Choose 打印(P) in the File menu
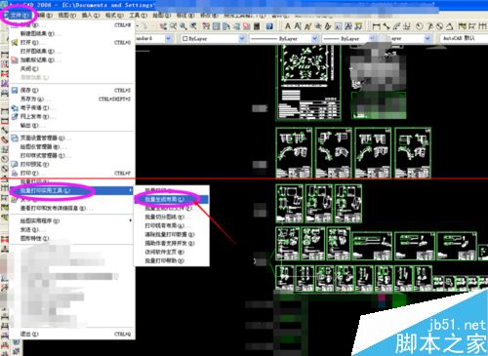 [71, 173]
